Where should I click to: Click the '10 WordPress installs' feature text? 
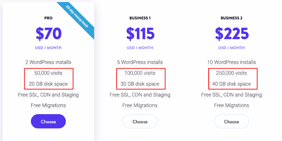point(232,62)
